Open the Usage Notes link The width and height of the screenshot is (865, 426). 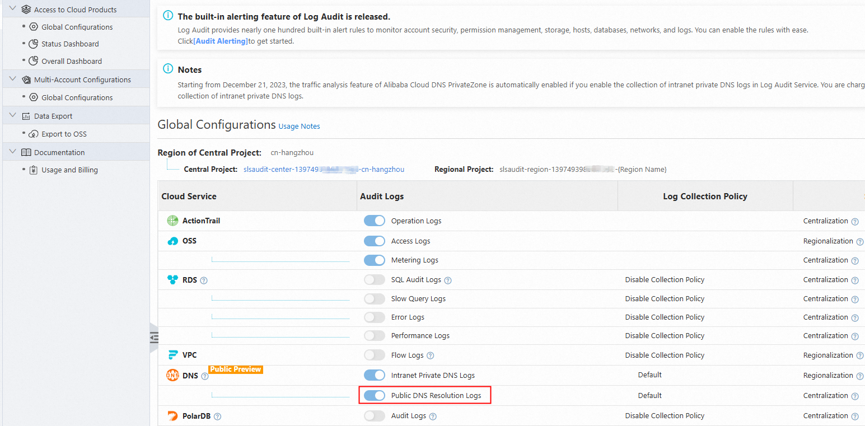(x=299, y=126)
